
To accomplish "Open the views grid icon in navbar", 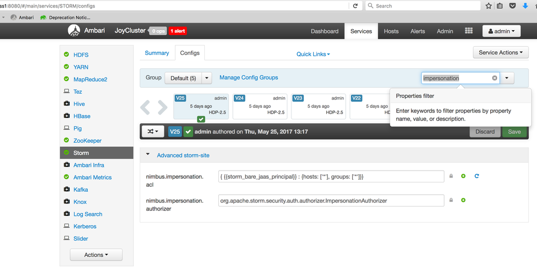I will click(x=469, y=31).
